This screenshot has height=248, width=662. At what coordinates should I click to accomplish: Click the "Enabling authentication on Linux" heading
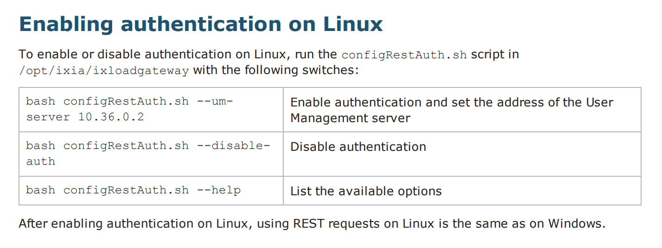(x=201, y=24)
